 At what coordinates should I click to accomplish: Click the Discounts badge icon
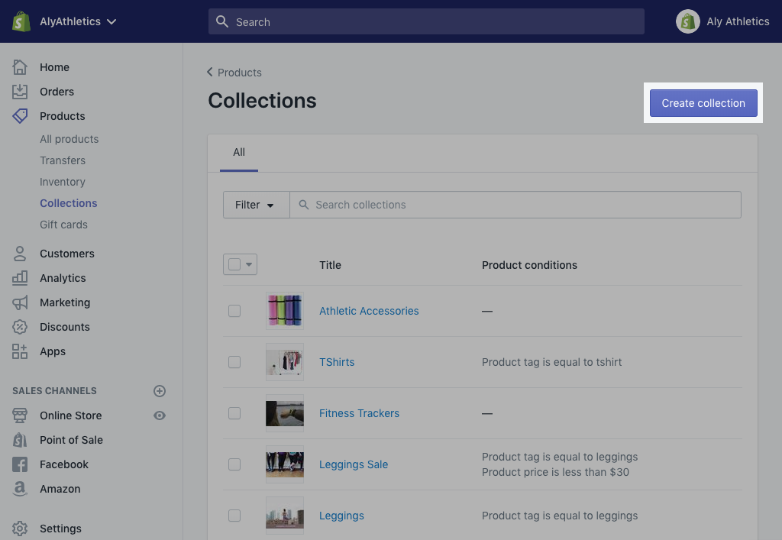point(20,327)
